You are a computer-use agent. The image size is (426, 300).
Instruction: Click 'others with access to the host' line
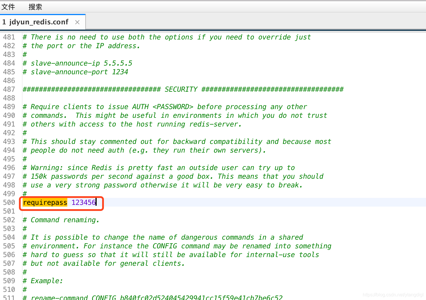point(132,124)
